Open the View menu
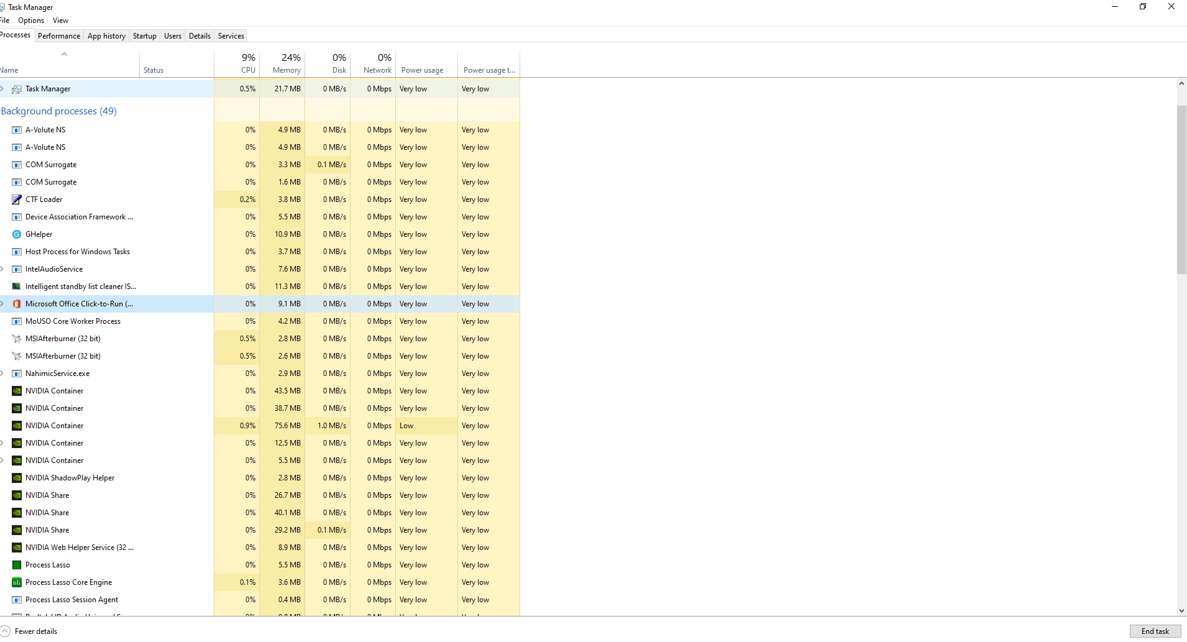1187x642 pixels. 60,21
